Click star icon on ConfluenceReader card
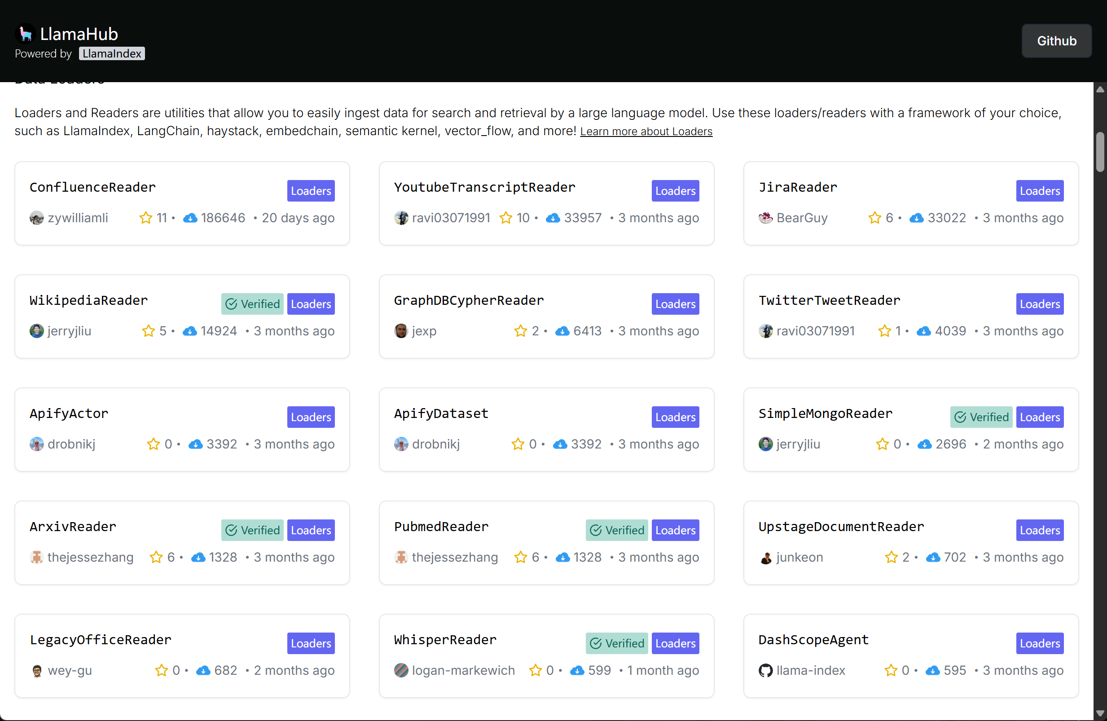The image size is (1107, 721). click(x=145, y=218)
